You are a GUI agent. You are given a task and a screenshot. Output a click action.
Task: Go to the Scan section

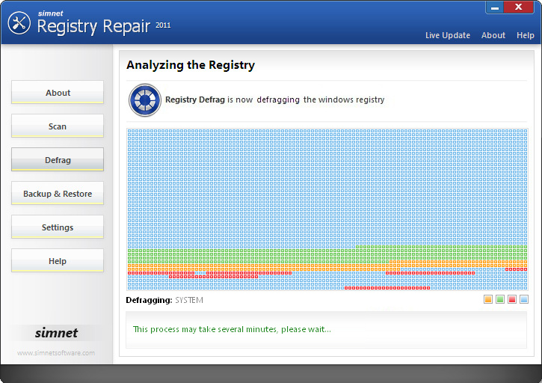(58, 126)
